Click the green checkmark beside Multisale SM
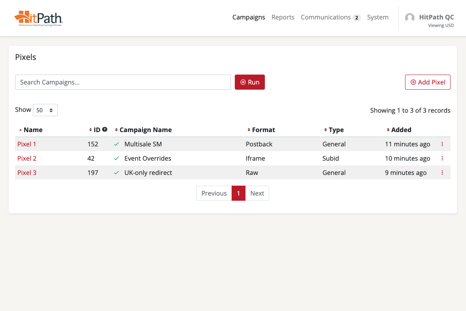This screenshot has width=466, height=311. coord(116,144)
